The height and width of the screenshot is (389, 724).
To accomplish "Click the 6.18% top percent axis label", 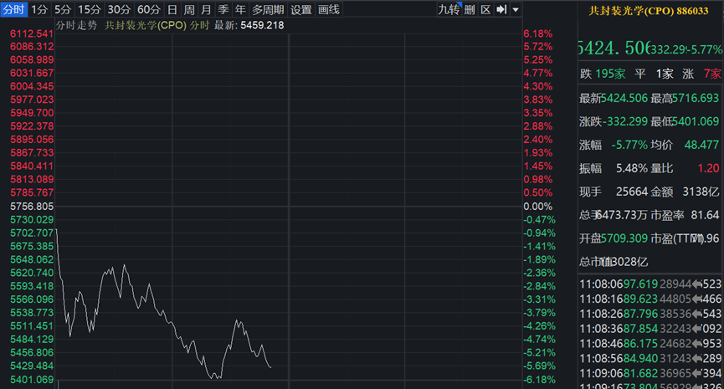I will [x=538, y=33].
